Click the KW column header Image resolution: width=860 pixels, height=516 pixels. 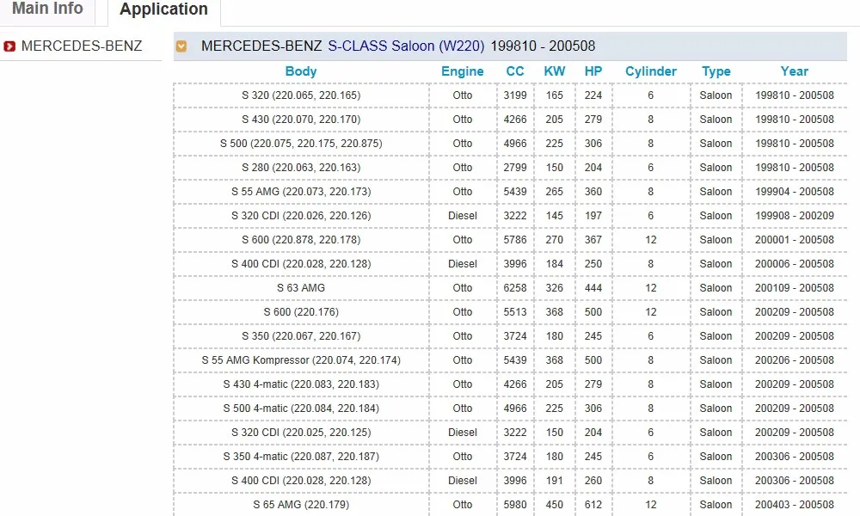click(x=555, y=71)
